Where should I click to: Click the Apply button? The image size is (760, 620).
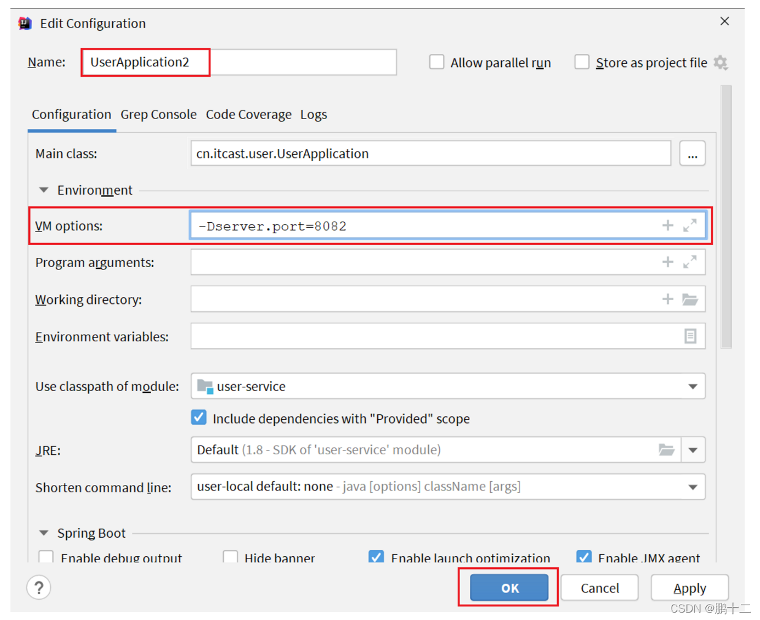(689, 588)
